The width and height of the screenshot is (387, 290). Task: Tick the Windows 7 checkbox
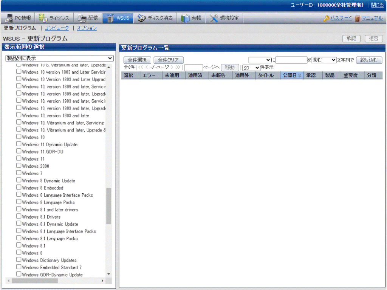[19, 173]
